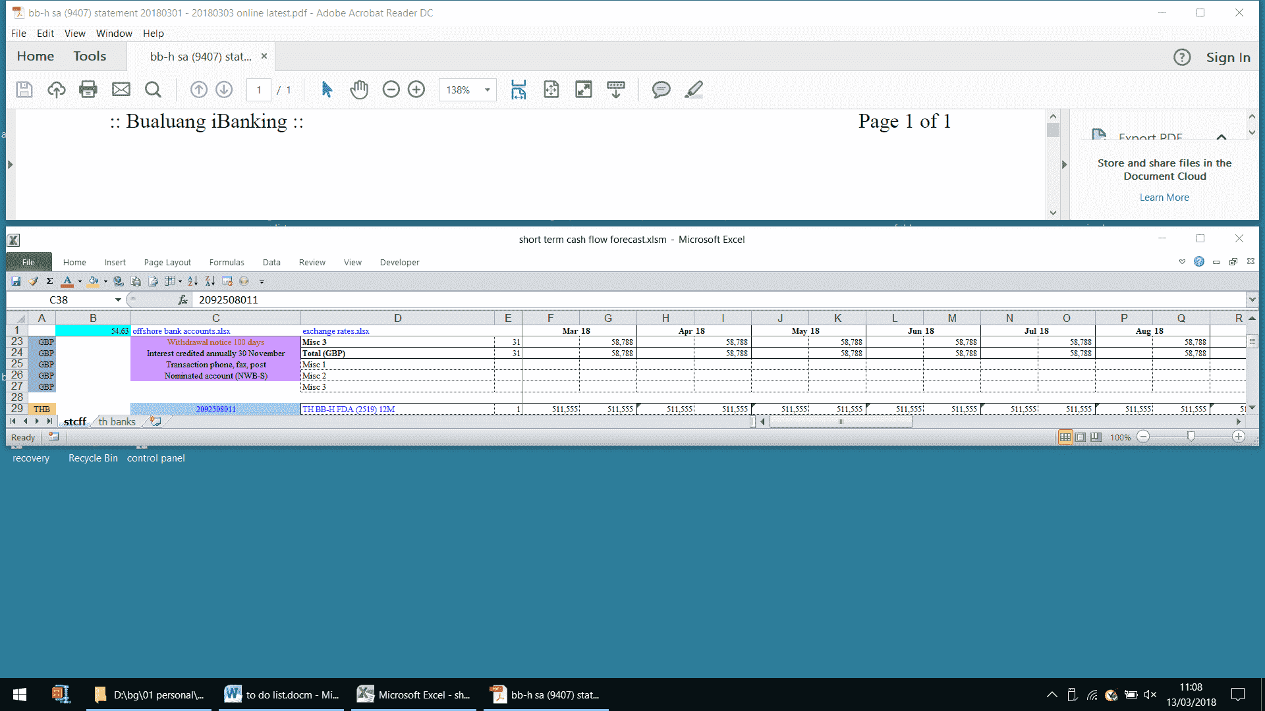Select the 'th banks' worksheet tab
The width and height of the screenshot is (1265, 711).
(117, 421)
